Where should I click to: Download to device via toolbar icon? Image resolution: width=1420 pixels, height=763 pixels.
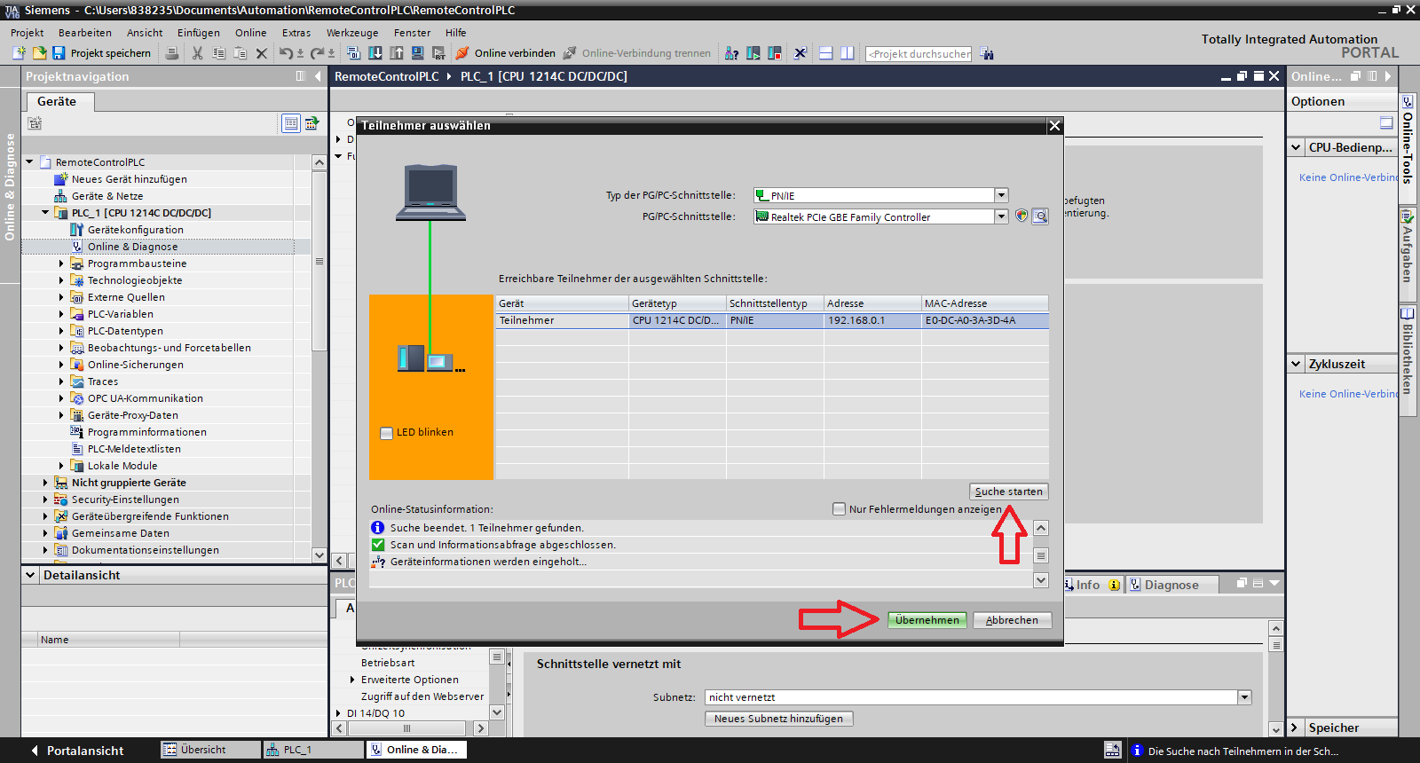[x=375, y=53]
